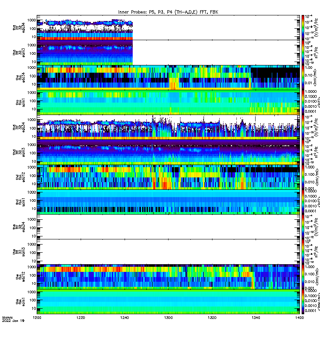Click the color bar beside the tha fbk scm1 panel
This screenshot has width=320, height=342.
[x=303, y=102]
